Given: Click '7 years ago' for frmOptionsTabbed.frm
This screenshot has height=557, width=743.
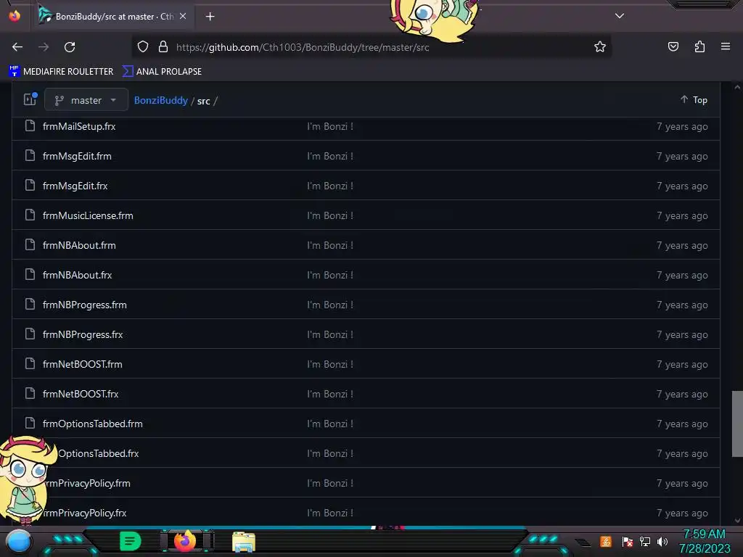Looking at the screenshot, I should point(682,424).
